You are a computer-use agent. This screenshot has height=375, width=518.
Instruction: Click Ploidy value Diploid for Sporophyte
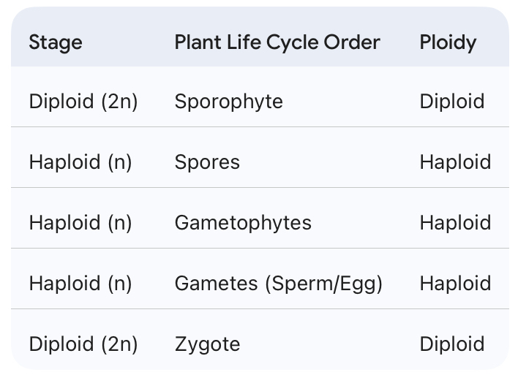[452, 101]
